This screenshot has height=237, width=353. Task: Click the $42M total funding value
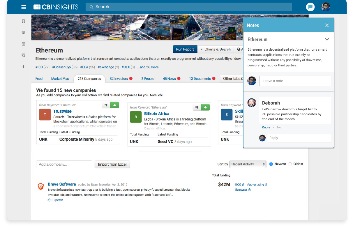point(224,185)
